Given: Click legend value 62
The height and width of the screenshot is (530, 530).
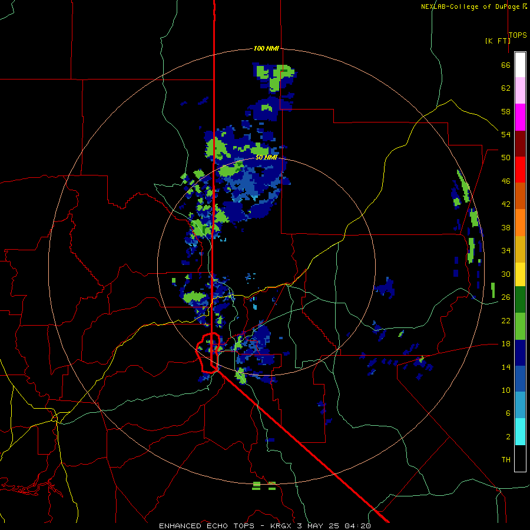Looking at the screenshot, I should (x=506, y=88).
